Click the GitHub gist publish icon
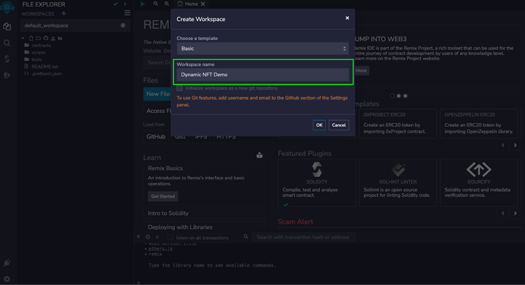Image resolution: width=525 pixels, height=285 pixels. pyautogui.click(x=45, y=38)
